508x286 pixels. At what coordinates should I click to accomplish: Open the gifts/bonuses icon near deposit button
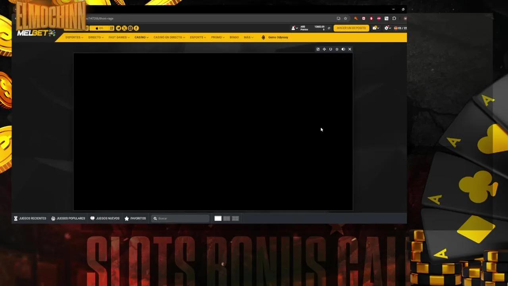click(375, 28)
